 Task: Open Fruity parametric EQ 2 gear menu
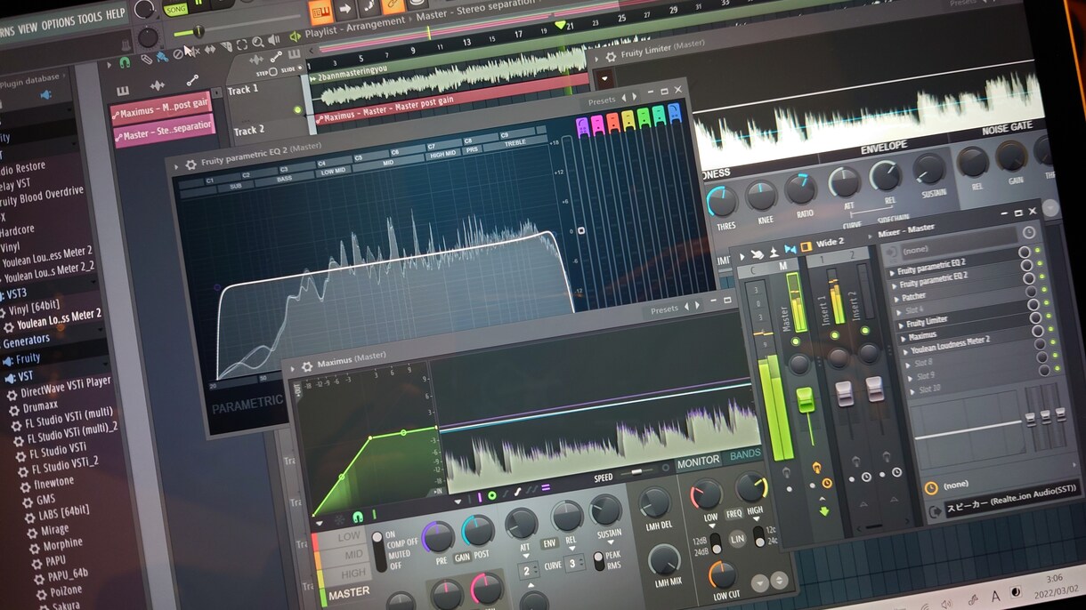pos(190,165)
